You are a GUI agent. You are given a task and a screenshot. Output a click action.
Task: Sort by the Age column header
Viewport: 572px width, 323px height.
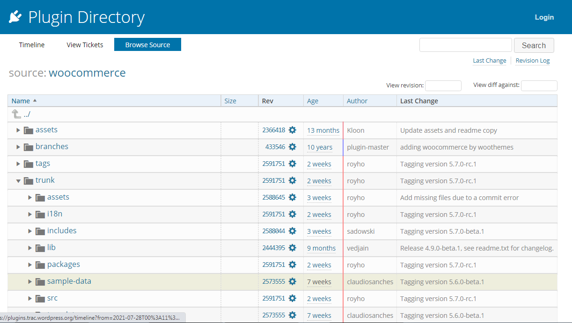coord(313,101)
